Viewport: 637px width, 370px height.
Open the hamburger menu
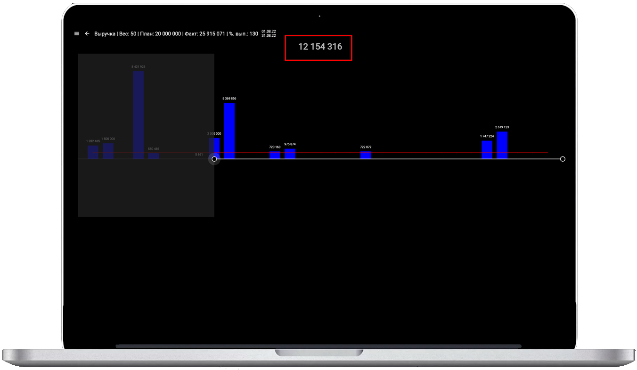point(77,34)
